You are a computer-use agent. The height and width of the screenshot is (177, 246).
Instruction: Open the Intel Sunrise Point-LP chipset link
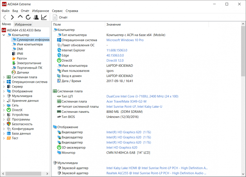(134, 106)
